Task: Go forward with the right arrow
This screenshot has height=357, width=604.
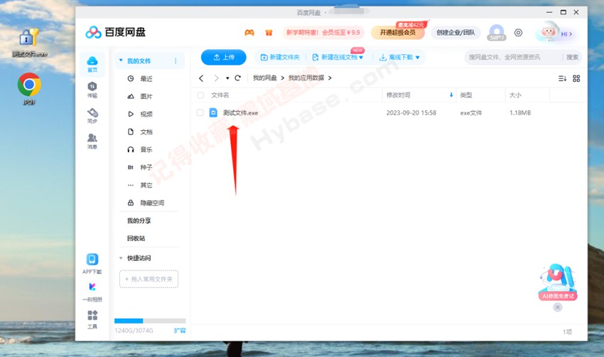Action: point(216,78)
